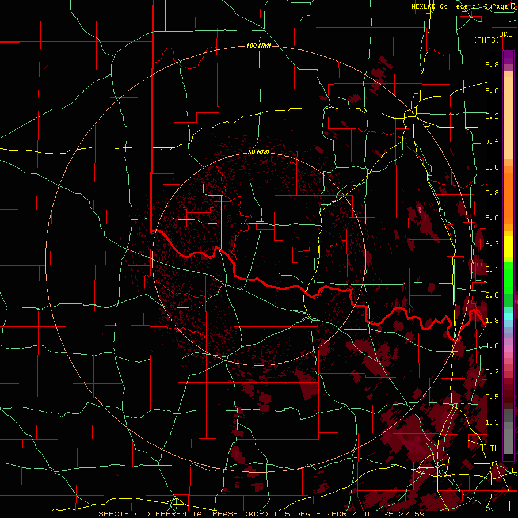Pick the pink segment of the color bar

[508, 348]
